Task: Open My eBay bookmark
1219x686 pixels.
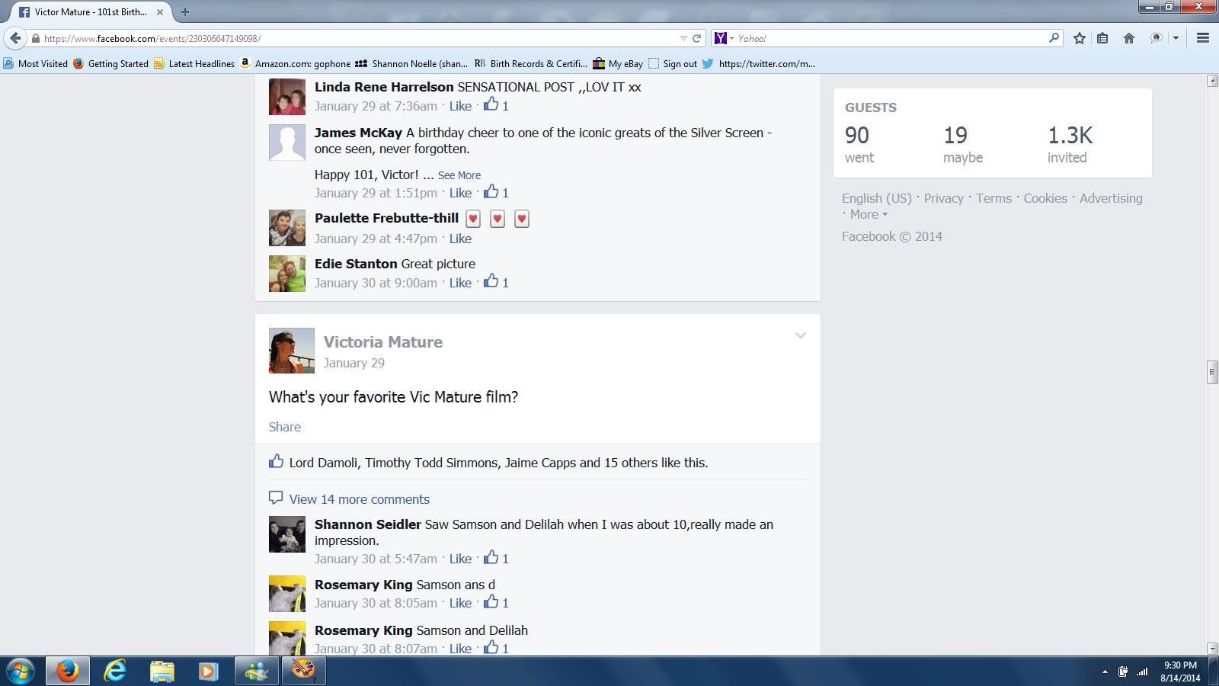Action: point(618,63)
